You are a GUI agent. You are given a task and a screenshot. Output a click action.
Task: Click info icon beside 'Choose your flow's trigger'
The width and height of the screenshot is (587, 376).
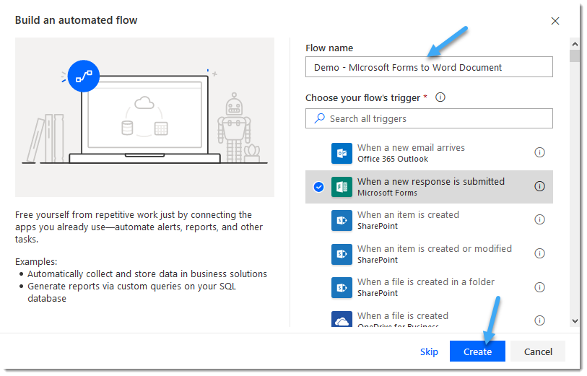(440, 97)
